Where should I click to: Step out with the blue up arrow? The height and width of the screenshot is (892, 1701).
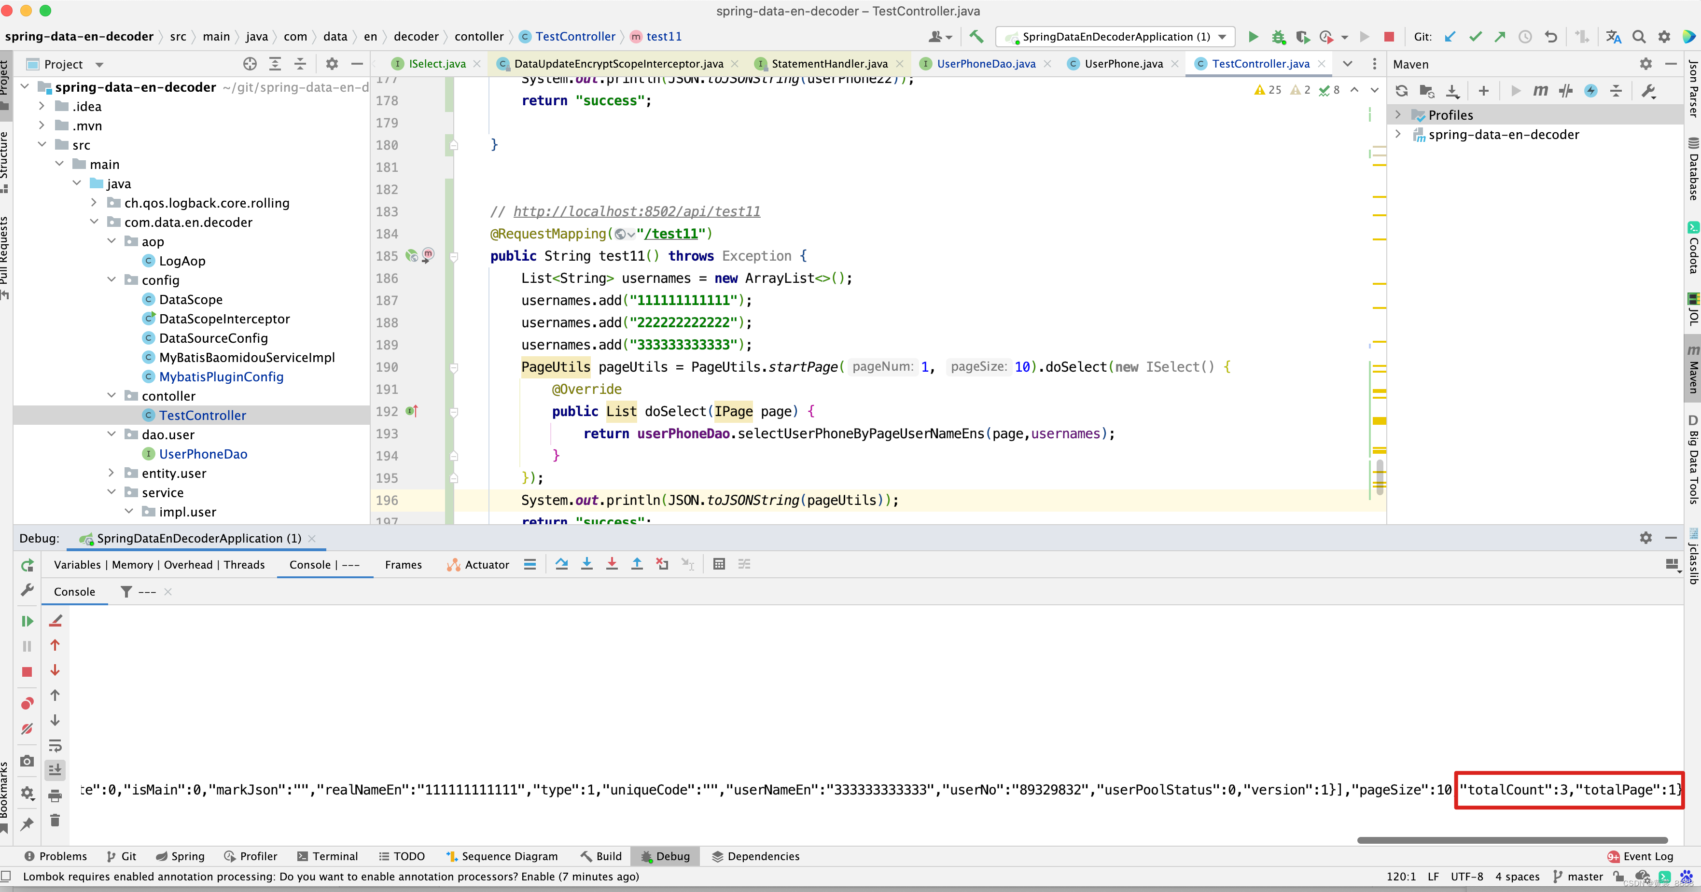click(637, 565)
